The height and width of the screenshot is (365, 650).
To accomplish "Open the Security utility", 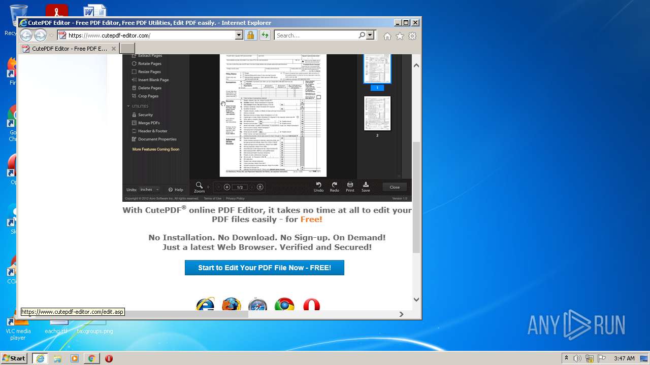I will pos(142,115).
